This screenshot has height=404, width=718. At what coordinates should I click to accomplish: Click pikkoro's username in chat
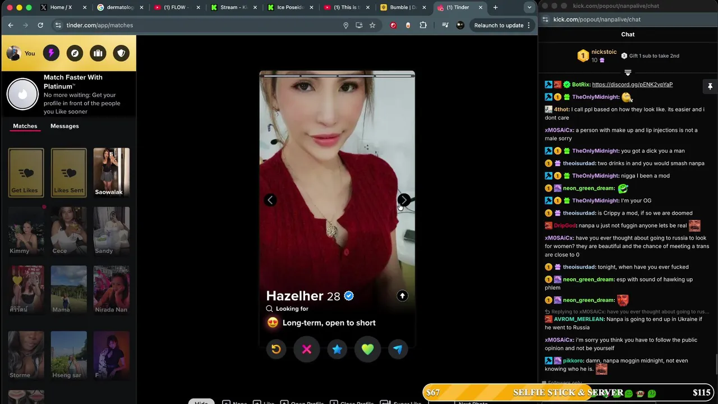point(573,360)
